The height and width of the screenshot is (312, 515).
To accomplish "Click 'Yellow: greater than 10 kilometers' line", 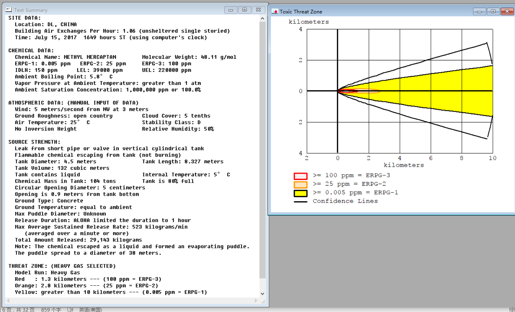I will (111, 292).
